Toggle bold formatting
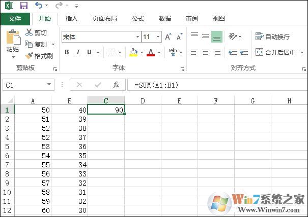308x217 pixels. [67, 52]
